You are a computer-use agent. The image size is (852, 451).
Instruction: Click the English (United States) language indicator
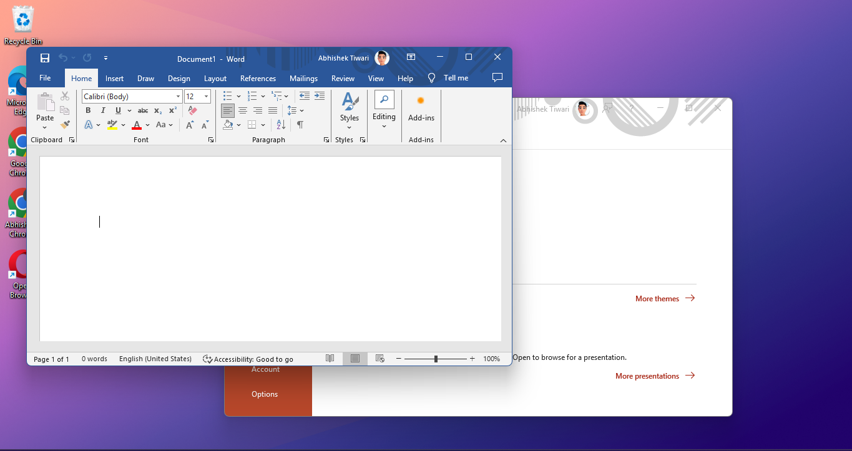coord(155,359)
